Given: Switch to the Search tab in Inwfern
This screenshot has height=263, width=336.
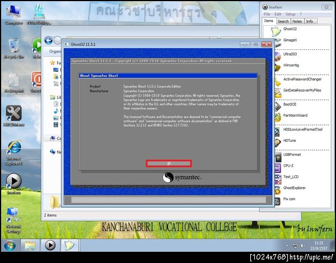Looking at the screenshot, I should point(283,21).
